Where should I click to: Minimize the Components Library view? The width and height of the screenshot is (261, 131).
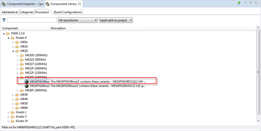point(251,3)
